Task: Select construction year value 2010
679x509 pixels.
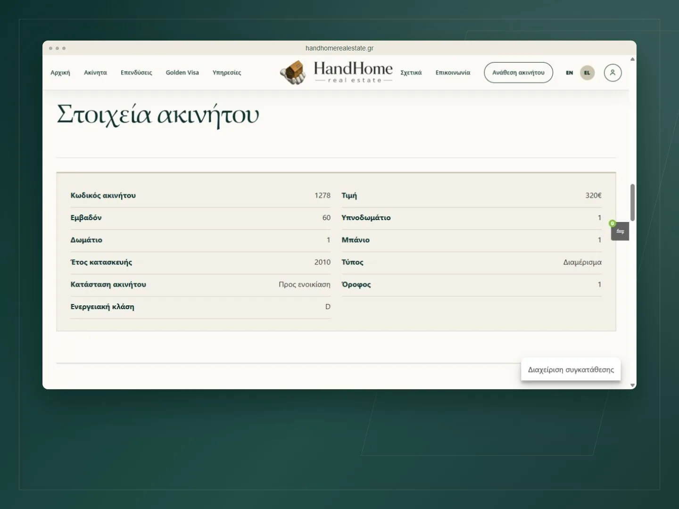Action: pyautogui.click(x=323, y=262)
